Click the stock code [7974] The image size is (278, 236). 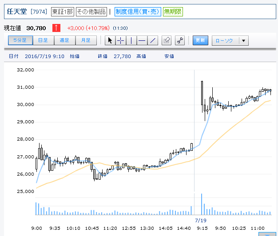pos(39,12)
